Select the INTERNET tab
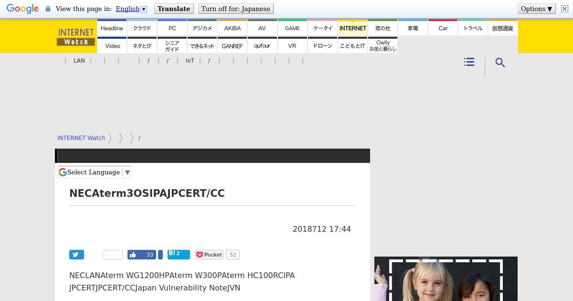Image resolution: width=573 pixels, height=301 pixels. (352, 28)
